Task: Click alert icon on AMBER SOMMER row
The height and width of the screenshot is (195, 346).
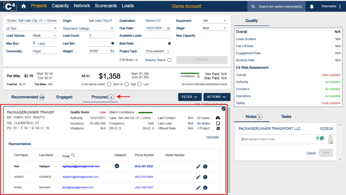Action: (x=205, y=177)
